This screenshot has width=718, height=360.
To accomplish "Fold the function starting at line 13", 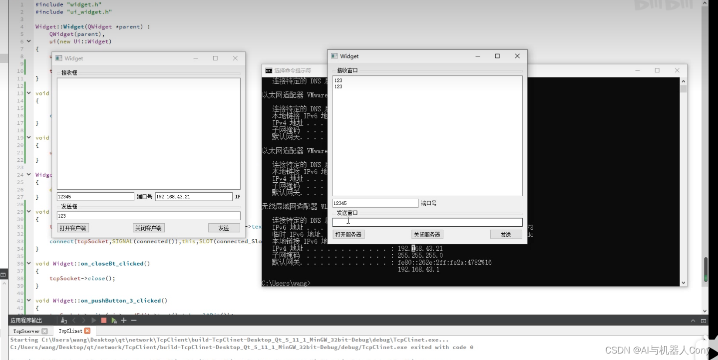I will (x=28, y=93).
